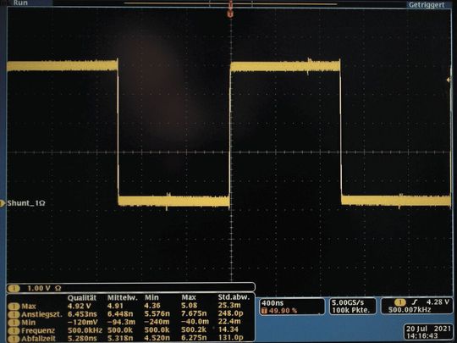This screenshot has height=343, width=457.
Task: Select the Abfallzeit measurement label
Action: tap(38, 339)
